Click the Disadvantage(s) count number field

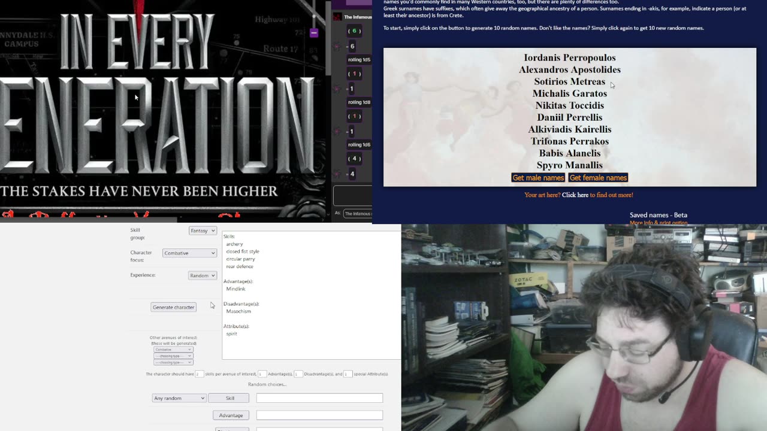pos(298,374)
